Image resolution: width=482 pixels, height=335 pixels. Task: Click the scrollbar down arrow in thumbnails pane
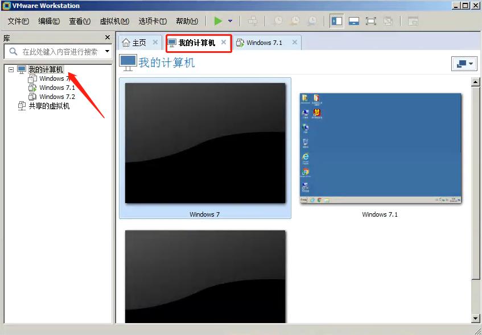[475, 319]
